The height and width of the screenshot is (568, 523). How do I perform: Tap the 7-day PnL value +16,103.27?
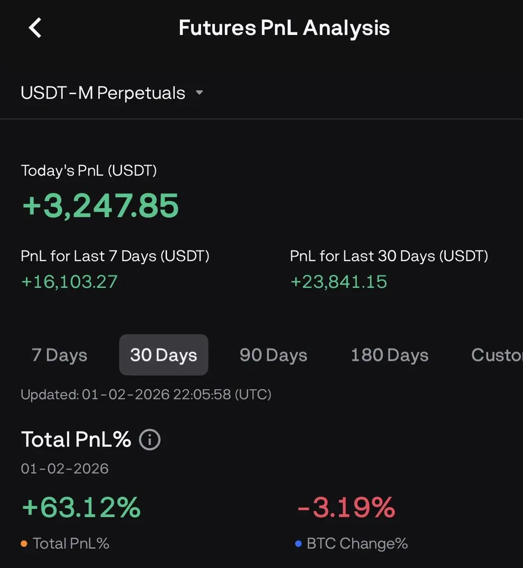[x=69, y=282]
